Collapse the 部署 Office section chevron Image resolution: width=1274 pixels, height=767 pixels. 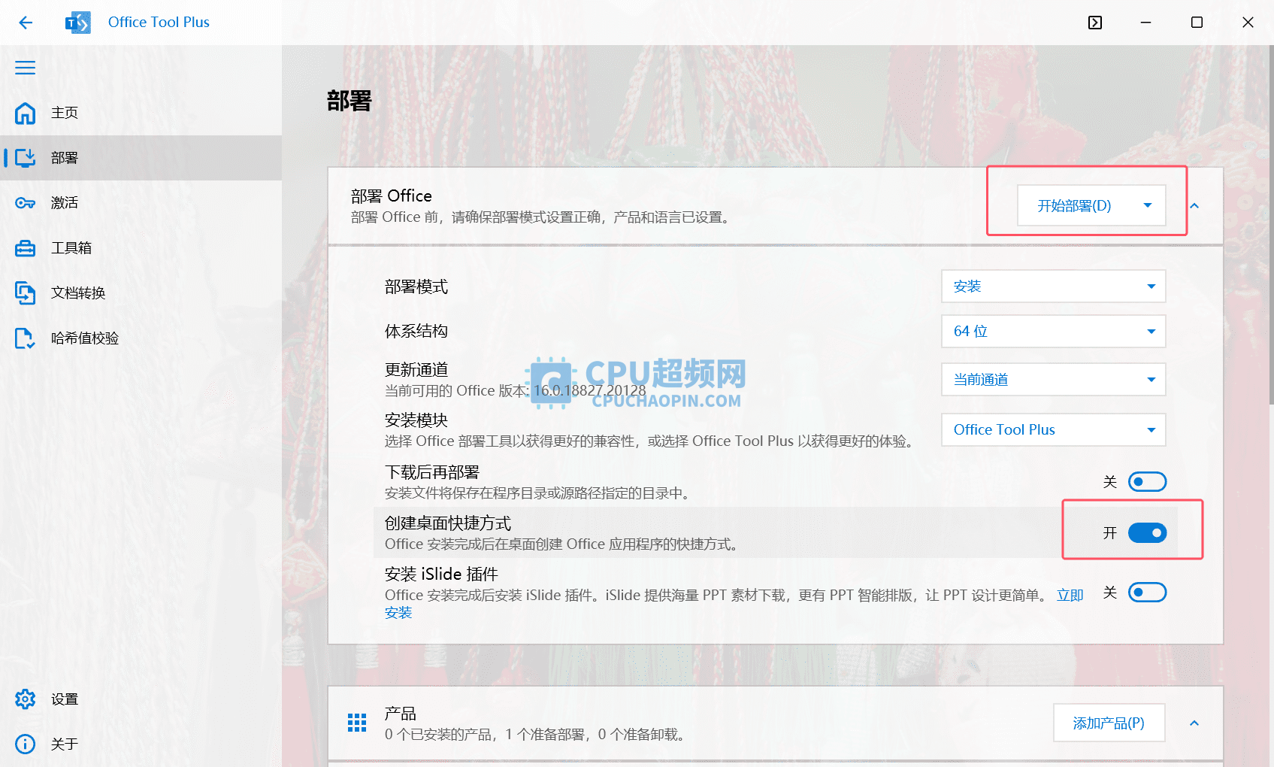click(1194, 205)
